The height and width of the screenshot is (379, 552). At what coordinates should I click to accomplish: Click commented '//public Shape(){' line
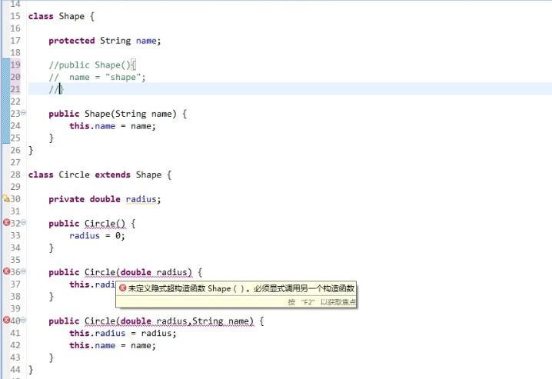pos(92,65)
